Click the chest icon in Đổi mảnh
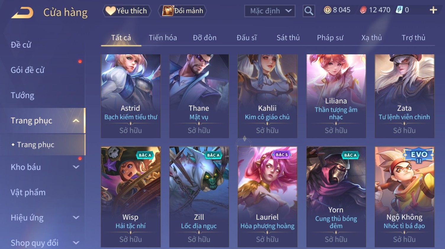This screenshot has height=249, width=445. point(168,11)
